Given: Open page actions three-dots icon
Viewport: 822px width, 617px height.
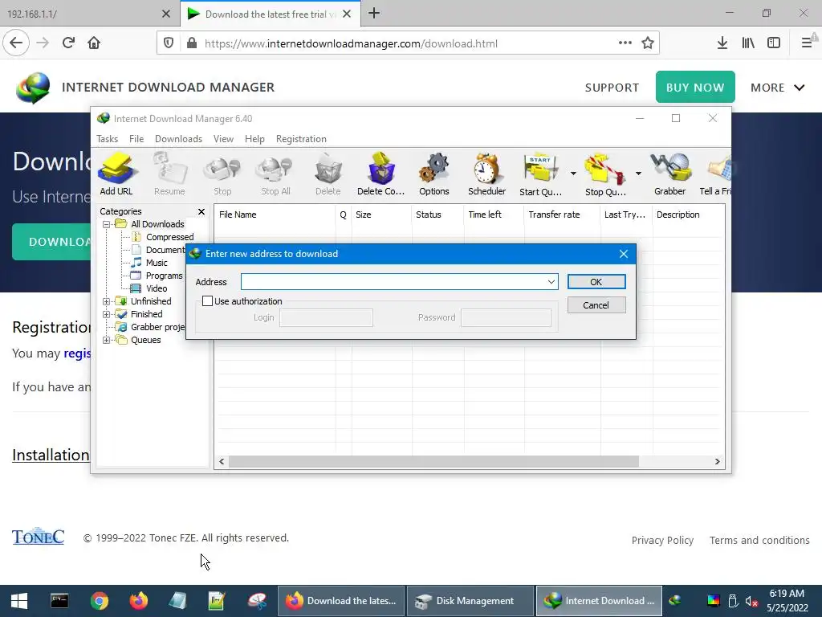Looking at the screenshot, I should (x=625, y=43).
